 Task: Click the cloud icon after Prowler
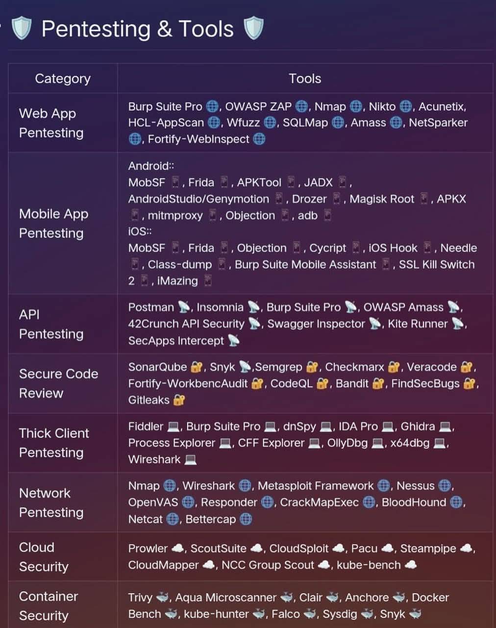(177, 549)
